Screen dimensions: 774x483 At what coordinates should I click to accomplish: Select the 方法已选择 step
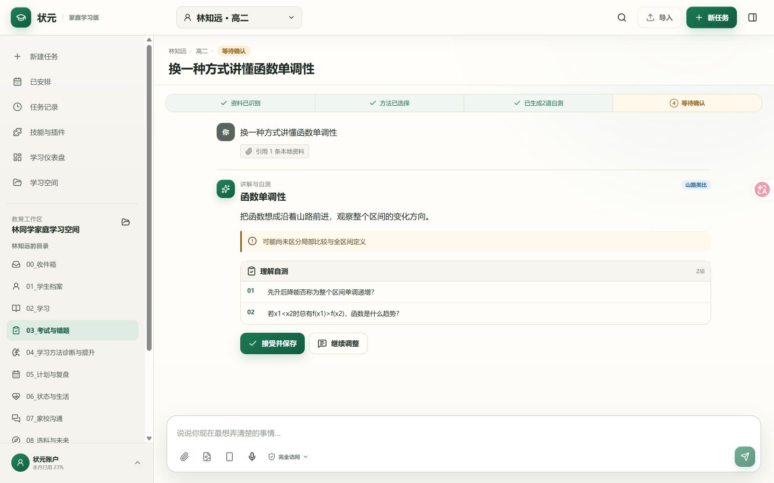pyautogui.click(x=389, y=103)
